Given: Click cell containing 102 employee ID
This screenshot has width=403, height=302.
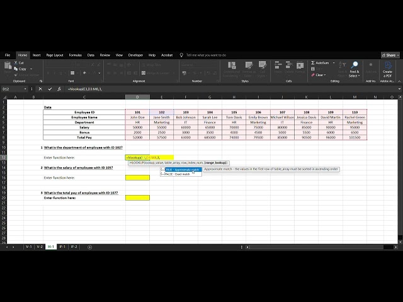Looking at the screenshot, I should coord(162,112).
